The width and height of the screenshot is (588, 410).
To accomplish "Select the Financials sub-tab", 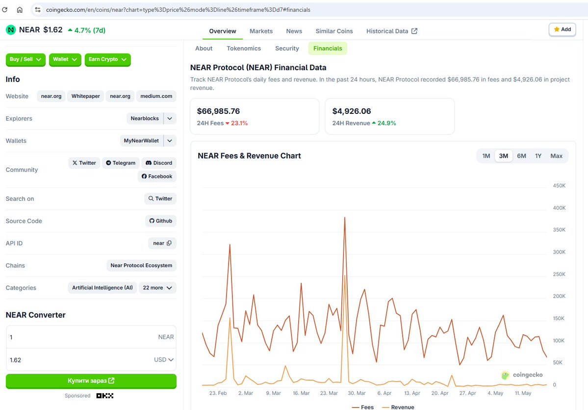I will pyautogui.click(x=328, y=49).
